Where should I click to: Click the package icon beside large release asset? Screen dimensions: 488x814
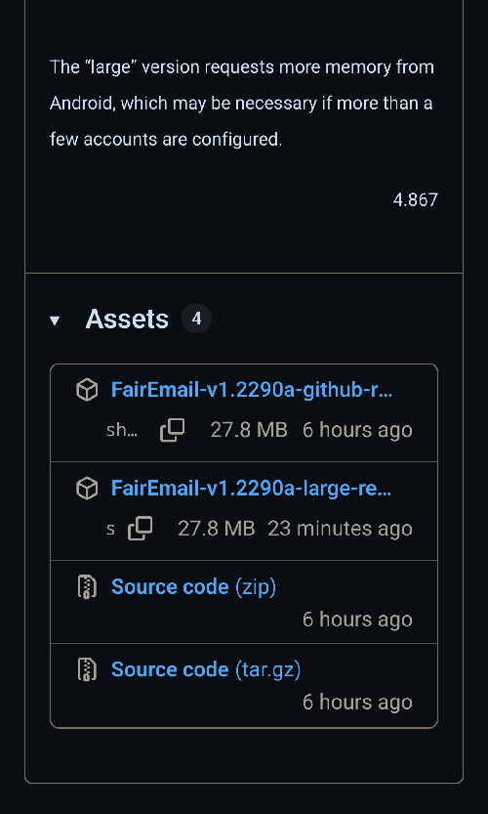87,489
